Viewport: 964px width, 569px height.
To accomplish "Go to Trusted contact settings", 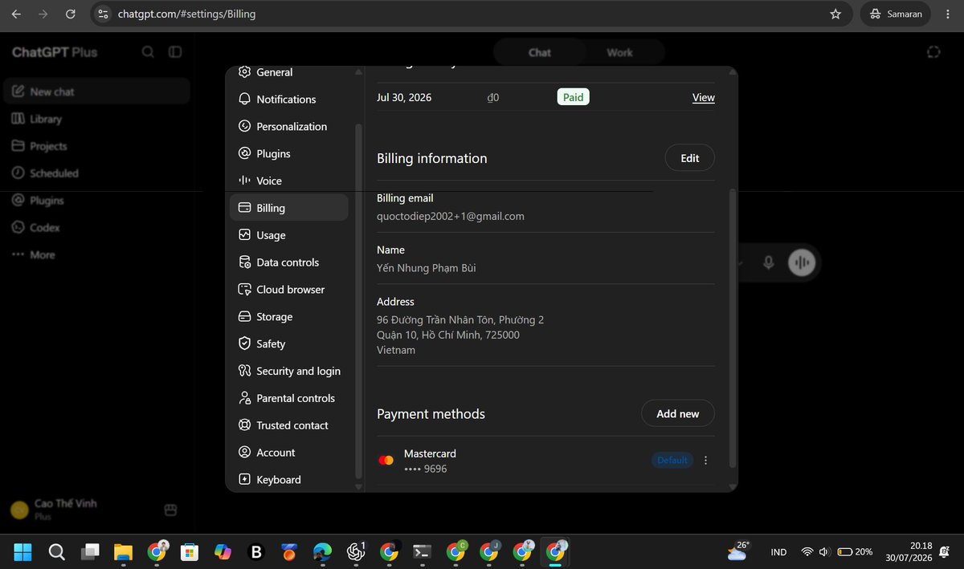I will [x=289, y=425].
